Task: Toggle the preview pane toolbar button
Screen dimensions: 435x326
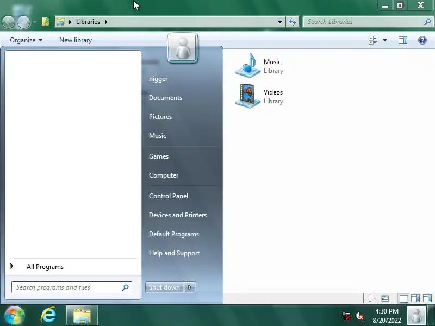Action: [403, 40]
